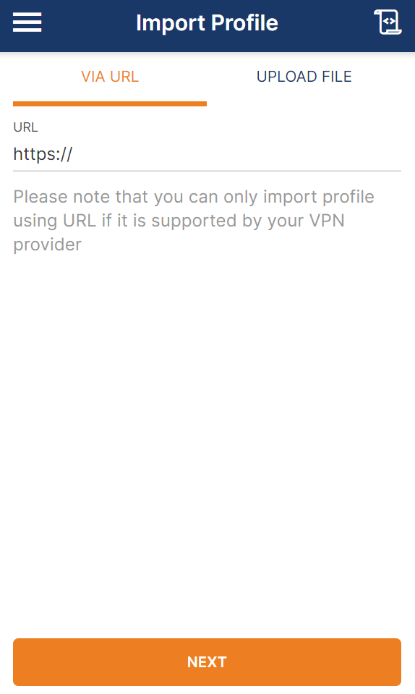The image size is (415, 694).
Task: Click the orange underline below VIA URL
Action: pos(110,104)
